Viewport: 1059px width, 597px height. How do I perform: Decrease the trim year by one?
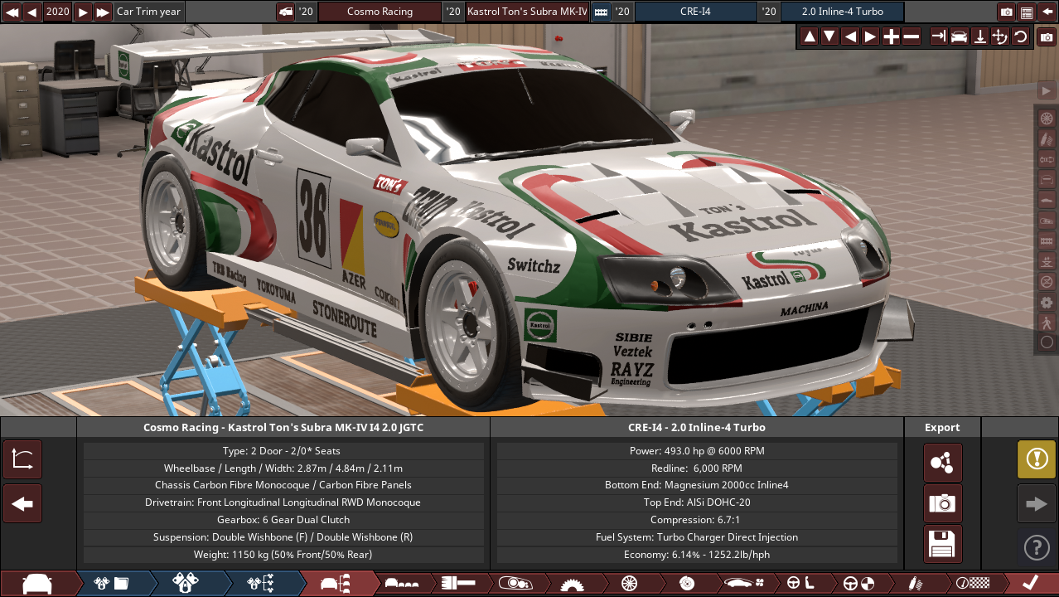point(32,12)
